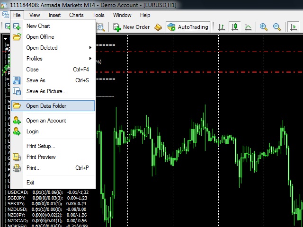The height and width of the screenshot is (227, 303).
Task: Switch to bar chart display
Action: [x=222, y=27]
